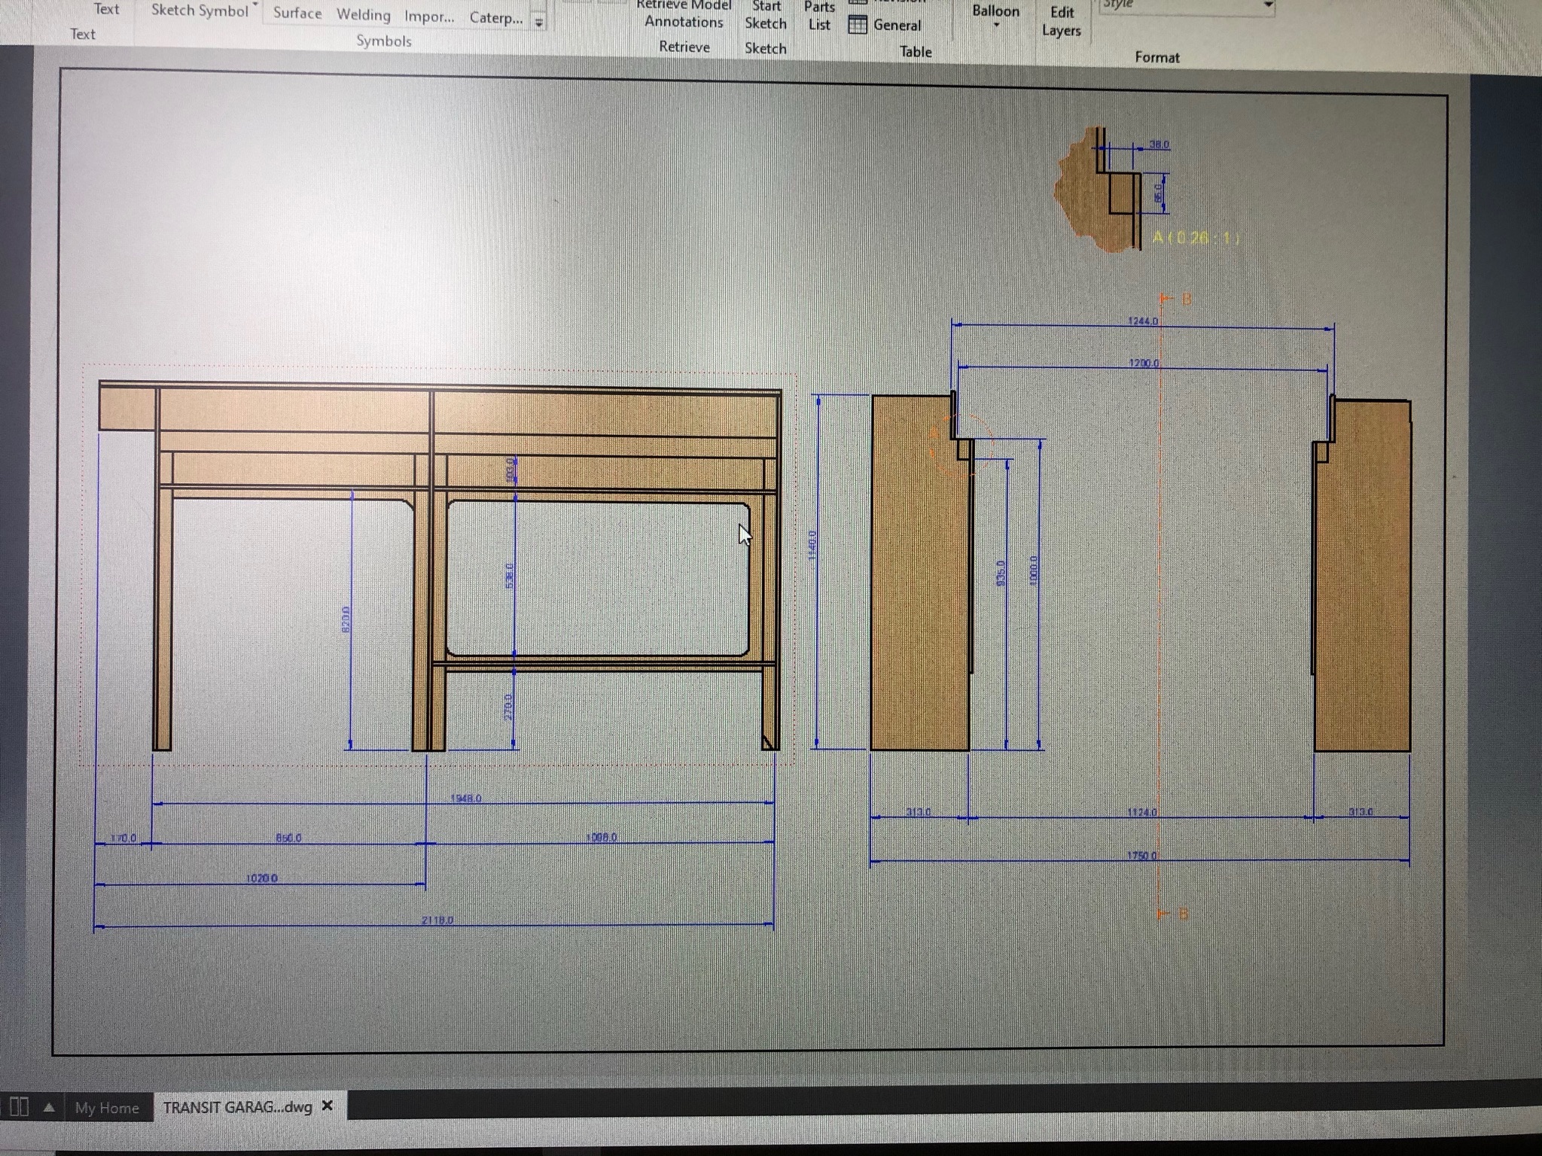Select the Welding symbol tool
The height and width of the screenshot is (1156, 1542).
click(363, 15)
